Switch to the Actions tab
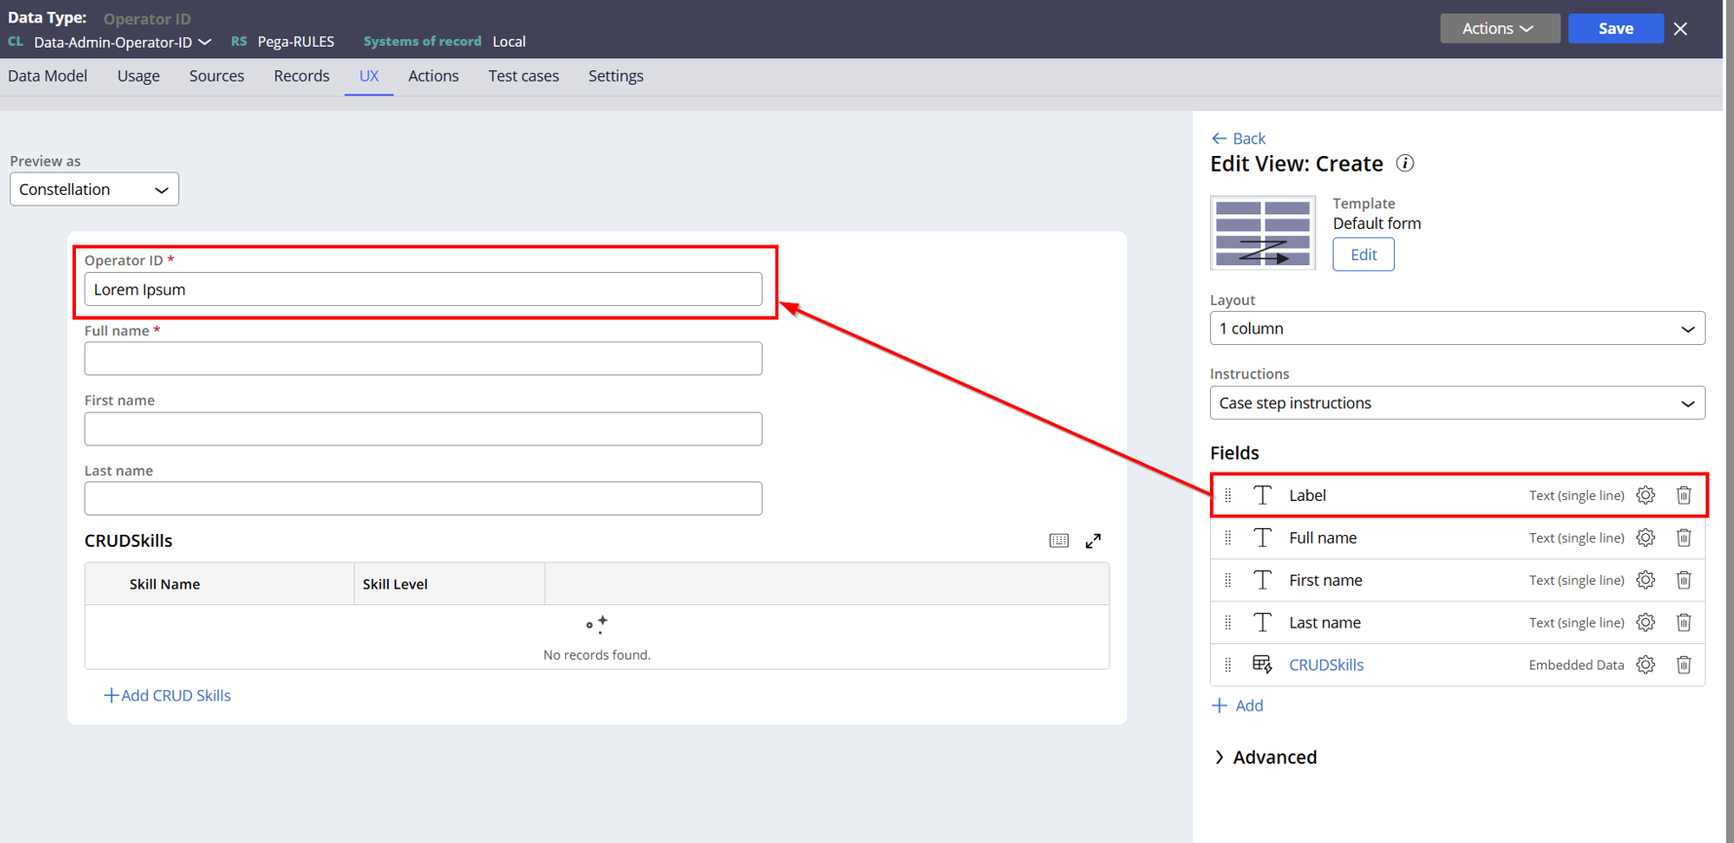Image resolution: width=1734 pixels, height=843 pixels. point(433,76)
